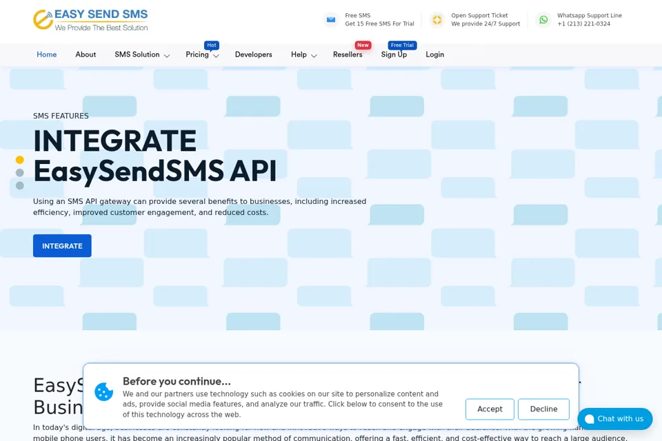Open the Chat with us widget
Image resolution: width=662 pixels, height=441 pixels.
(614, 419)
